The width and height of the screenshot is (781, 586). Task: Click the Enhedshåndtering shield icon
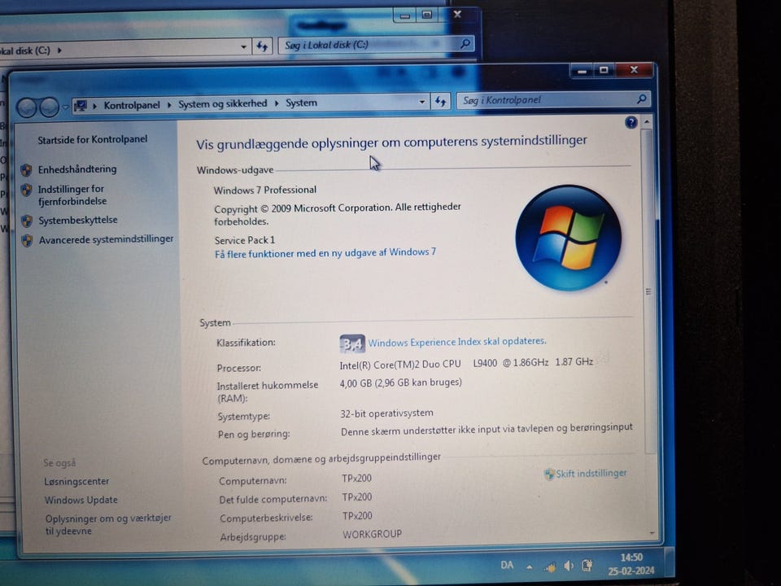tap(26, 170)
